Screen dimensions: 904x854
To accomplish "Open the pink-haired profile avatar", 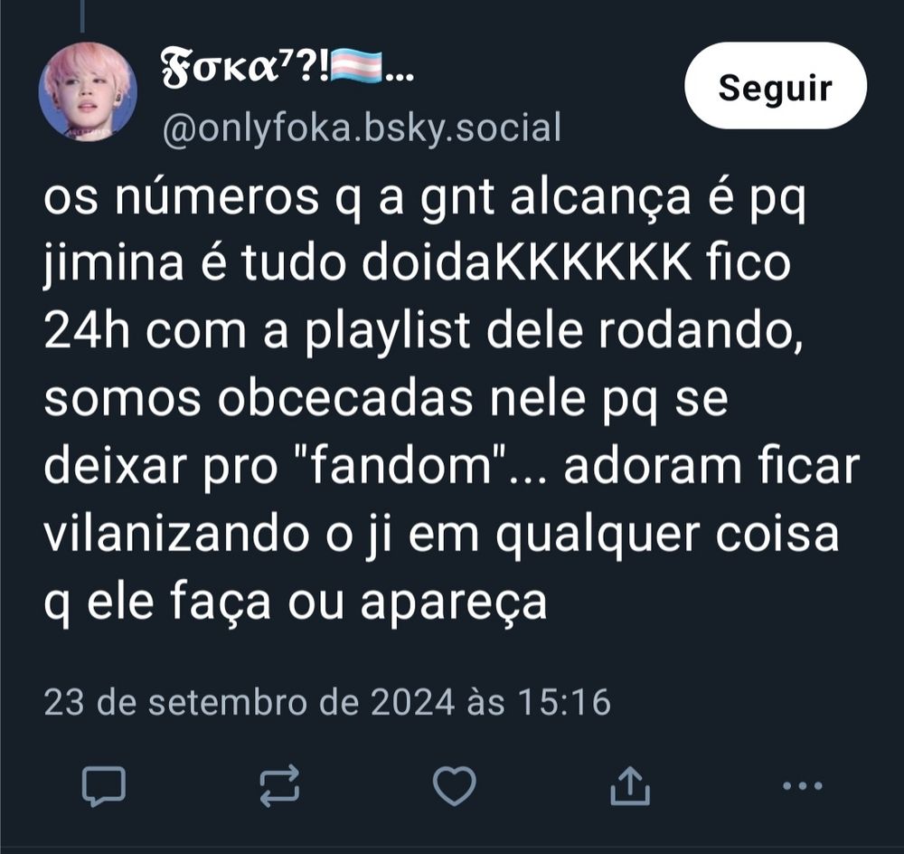I will coord(88,91).
